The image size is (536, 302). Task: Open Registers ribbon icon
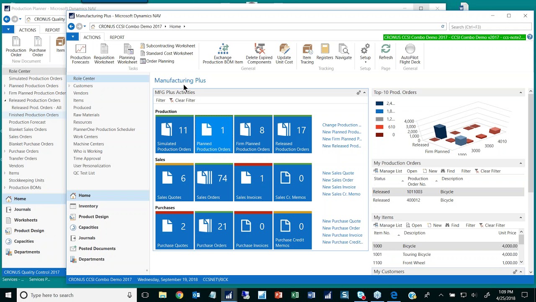[325, 52]
